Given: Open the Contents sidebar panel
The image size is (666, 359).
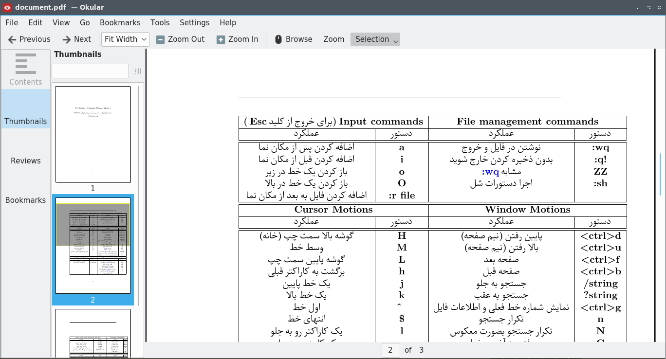Looking at the screenshot, I should click(26, 69).
